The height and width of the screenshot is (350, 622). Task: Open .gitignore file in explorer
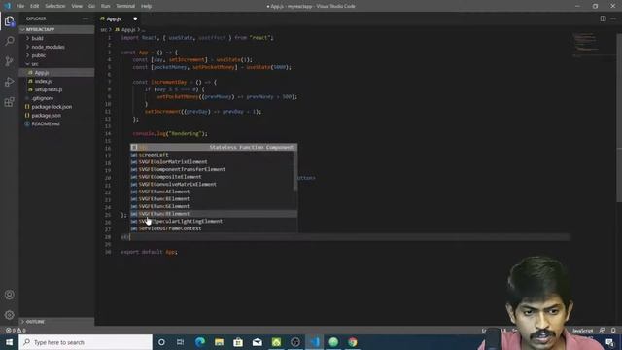click(56, 98)
